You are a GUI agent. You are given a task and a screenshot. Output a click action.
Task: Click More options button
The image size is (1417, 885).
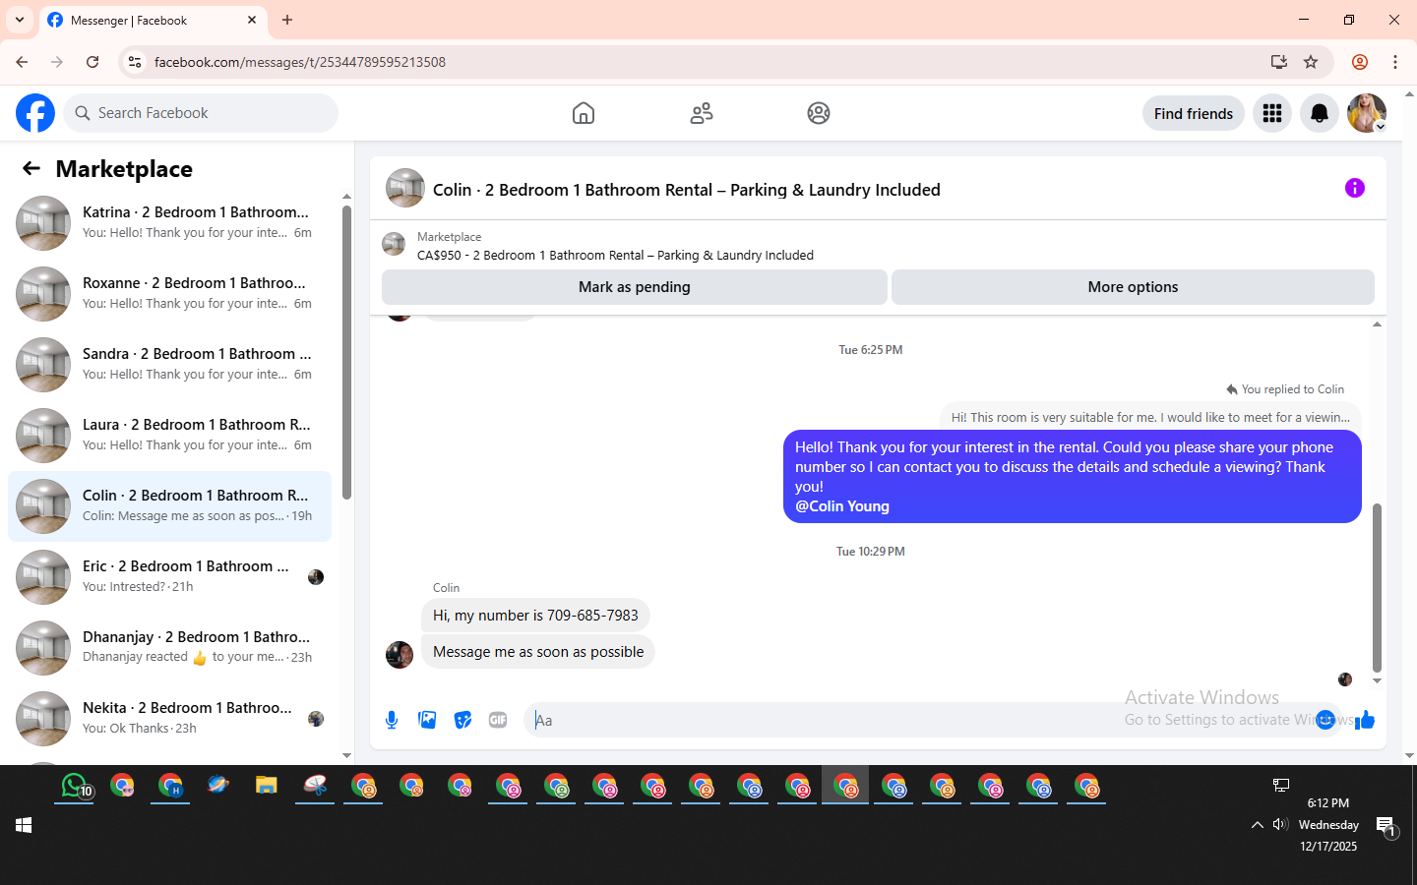(1133, 287)
